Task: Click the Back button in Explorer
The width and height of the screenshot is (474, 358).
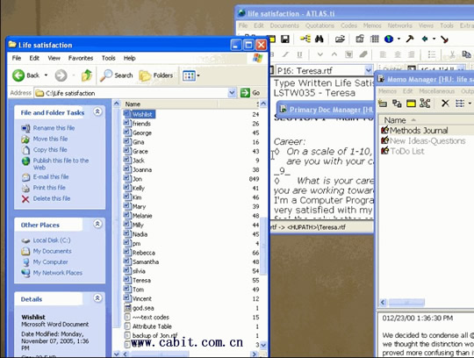Action: coord(25,75)
